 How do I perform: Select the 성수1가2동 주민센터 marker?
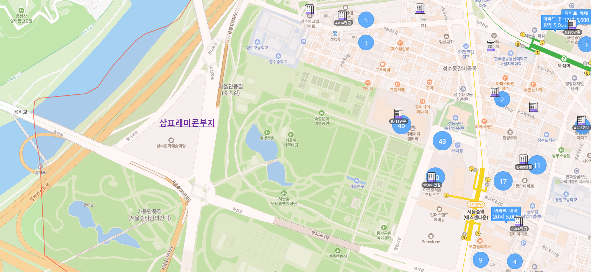click(x=463, y=89)
